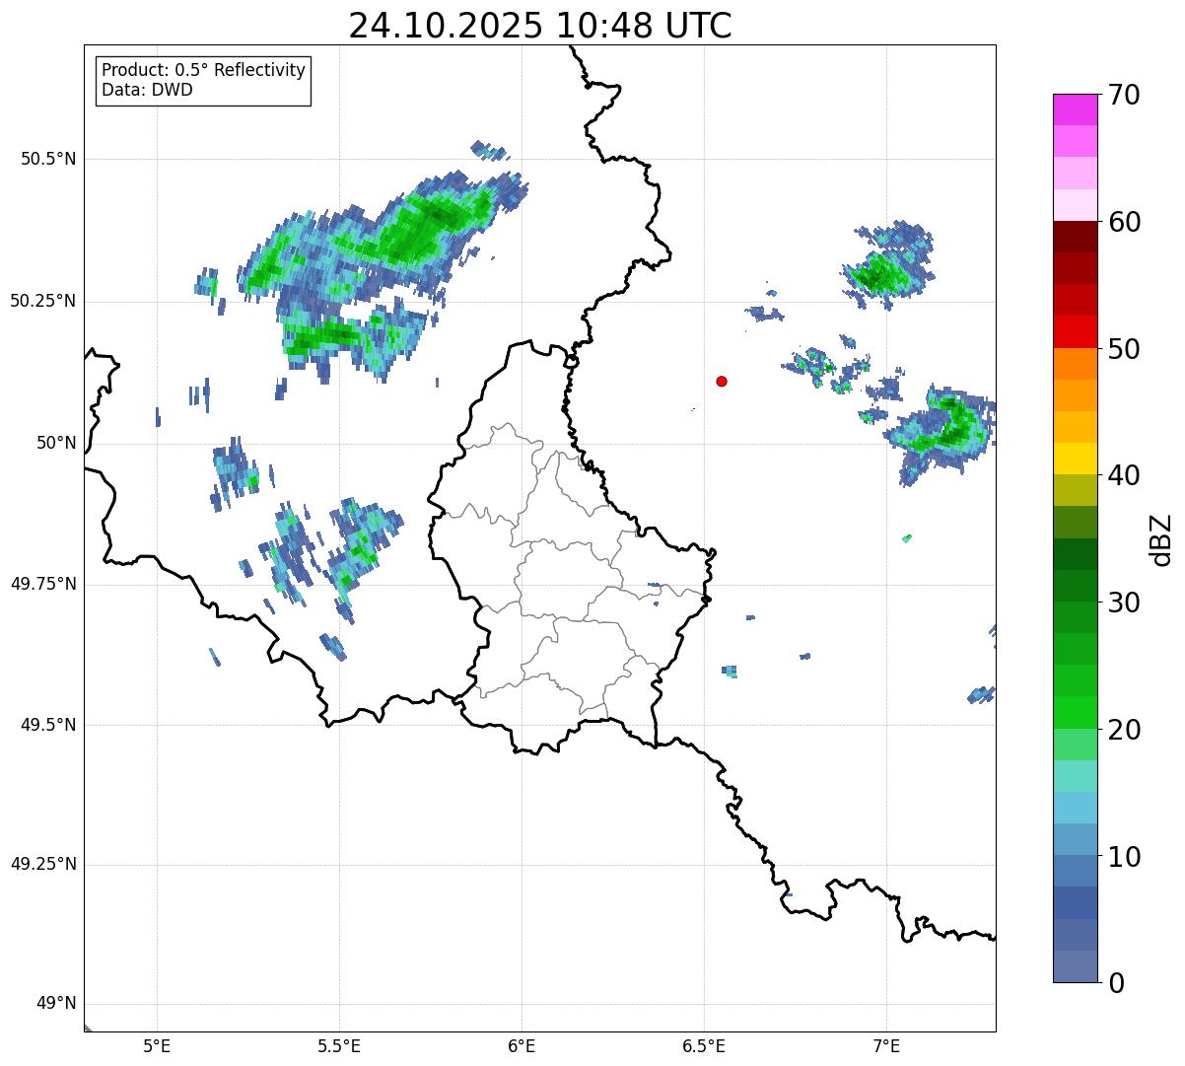The height and width of the screenshot is (1066, 1185).
Task: Click the 'dBZ' colorbar axis label
Action: tap(1162, 539)
